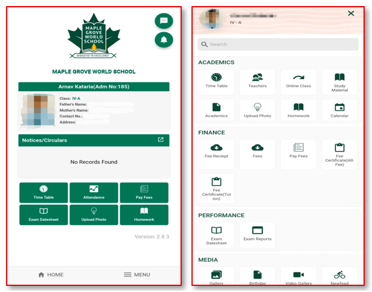The image size is (372, 292).
Task: Open Exam Reports item
Action: coord(257,235)
